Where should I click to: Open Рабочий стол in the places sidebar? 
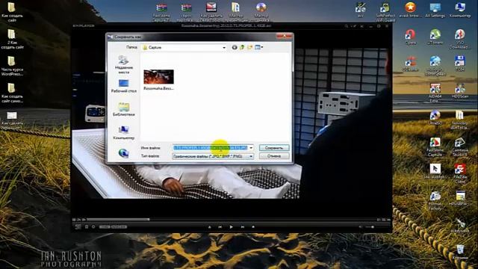pos(123,86)
